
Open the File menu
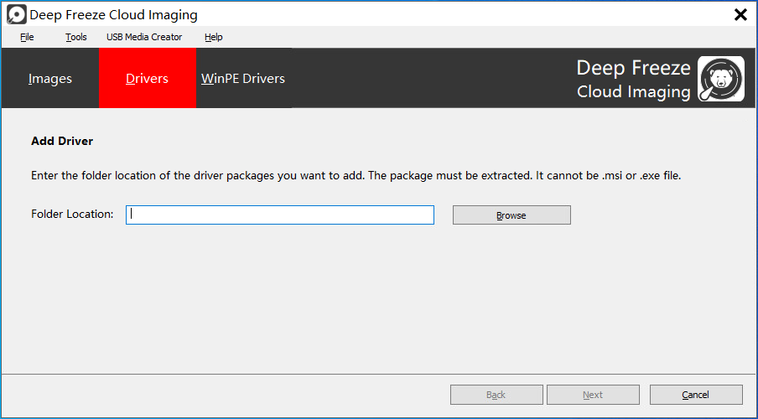tap(27, 37)
